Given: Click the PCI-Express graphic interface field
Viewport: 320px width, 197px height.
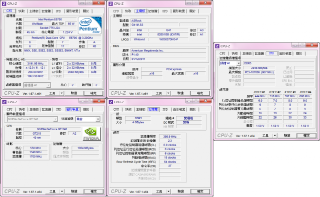Looking at the screenshot, I should coord(173,69).
